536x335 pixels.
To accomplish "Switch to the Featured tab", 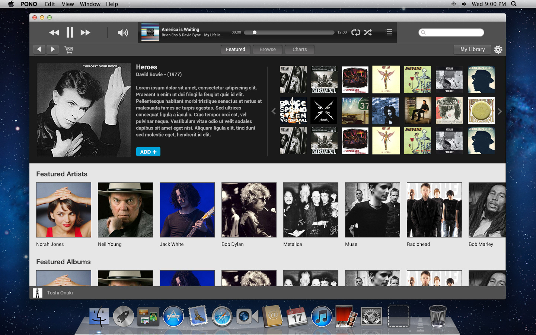I will click(x=236, y=49).
